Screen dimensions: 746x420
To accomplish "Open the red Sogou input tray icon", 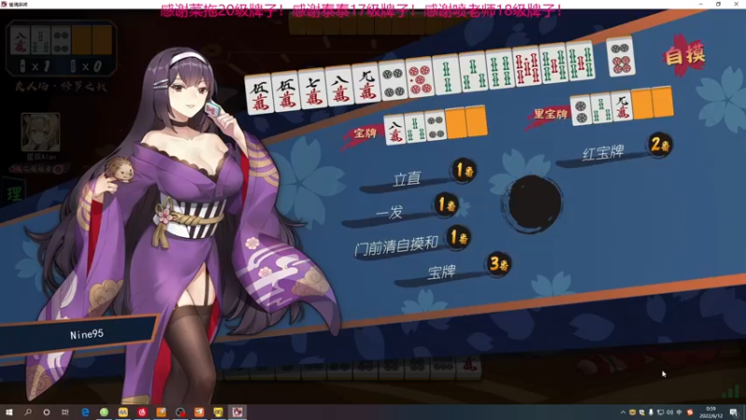I will point(690,413).
